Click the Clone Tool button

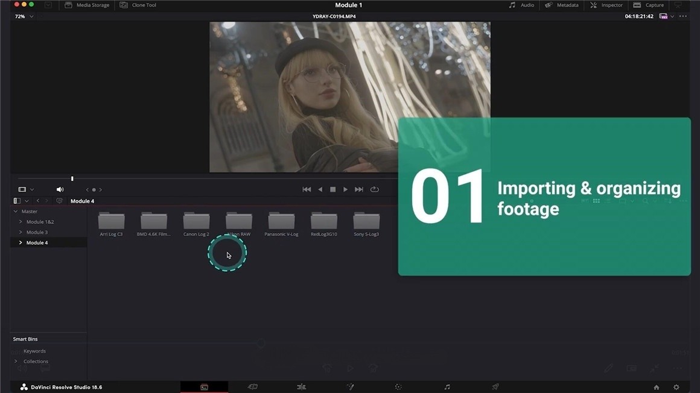[x=138, y=5]
